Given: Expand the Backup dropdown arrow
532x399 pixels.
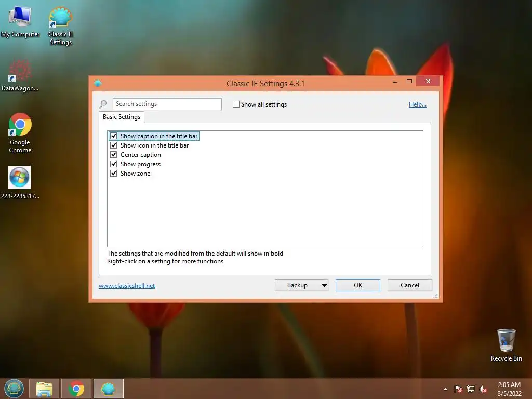Looking at the screenshot, I should 324,285.
